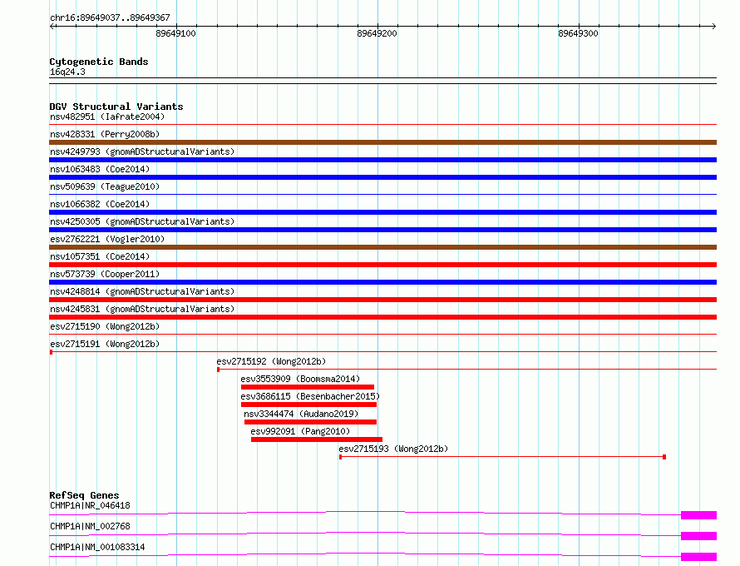Screen dimensions: 740x566
Task: Select the DGV Structural Variants track heading
Action: click(x=116, y=107)
